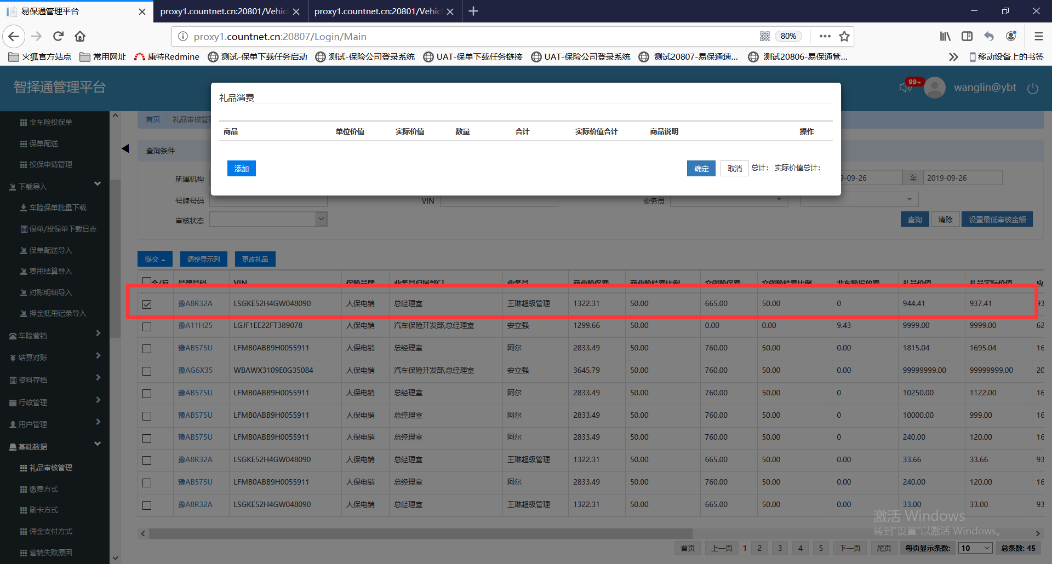Collapse query panel with black left arrow
Image resolution: width=1052 pixels, height=564 pixels.
click(125, 148)
